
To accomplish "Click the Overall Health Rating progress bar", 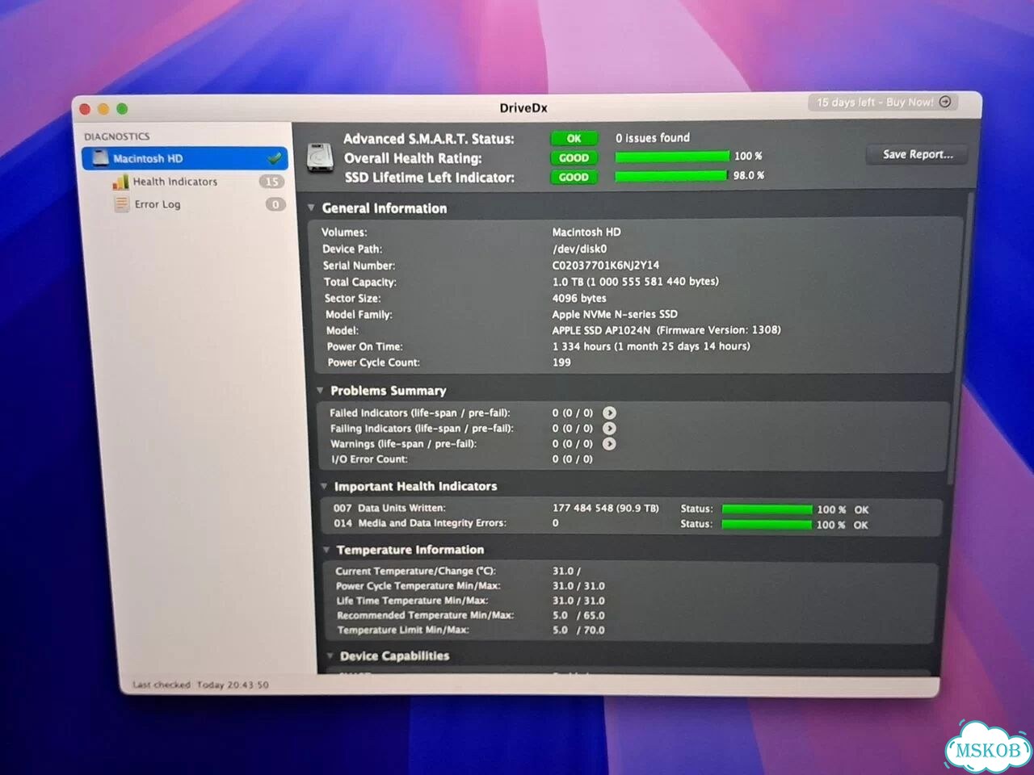I will pos(672,157).
